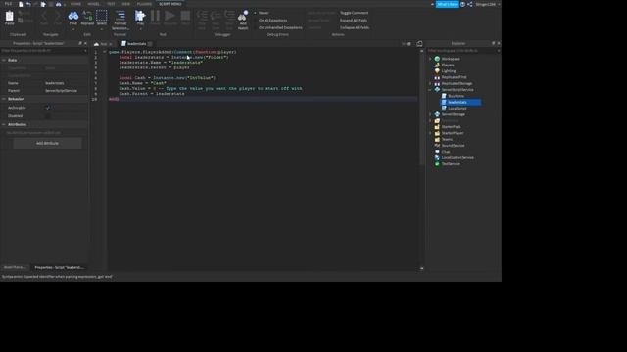Viewport: 627px width, 352px height.
Task: Click the split editor icon above the scrollbar
Action: pos(419,43)
